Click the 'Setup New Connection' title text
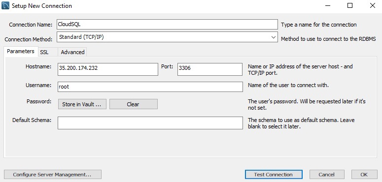 point(42,6)
